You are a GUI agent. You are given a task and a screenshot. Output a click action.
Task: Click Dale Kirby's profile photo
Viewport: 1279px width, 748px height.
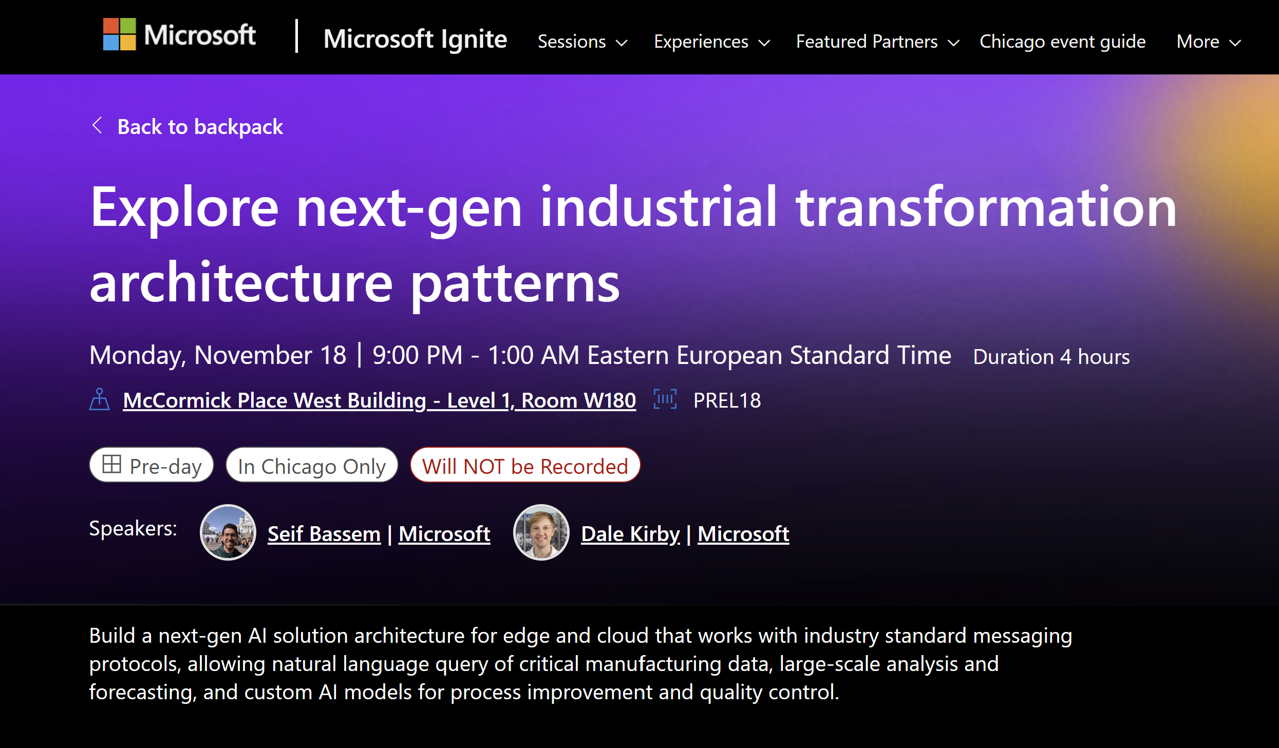tap(541, 532)
